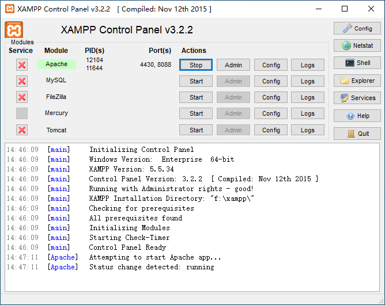Click the FileZilla module label

point(56,97)
